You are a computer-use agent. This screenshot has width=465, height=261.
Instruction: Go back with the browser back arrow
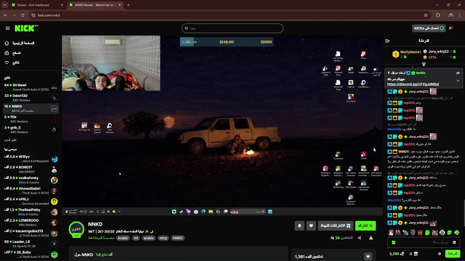(5, 15)
